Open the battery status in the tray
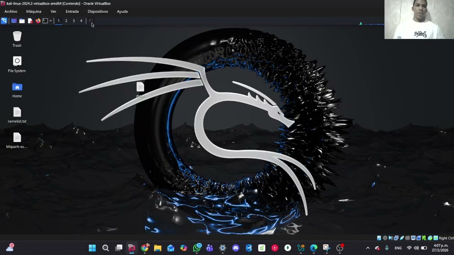 [424, 248]
